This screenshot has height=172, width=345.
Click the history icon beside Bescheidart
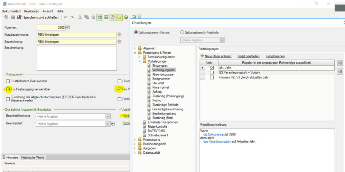click(113, 124)
